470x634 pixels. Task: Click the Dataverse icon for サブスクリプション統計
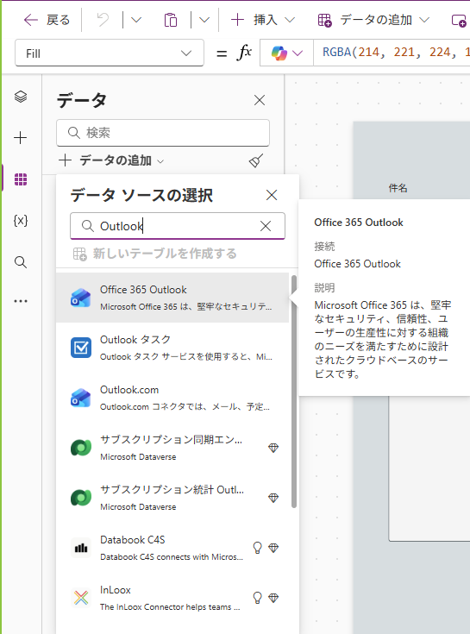coord(81,498)
